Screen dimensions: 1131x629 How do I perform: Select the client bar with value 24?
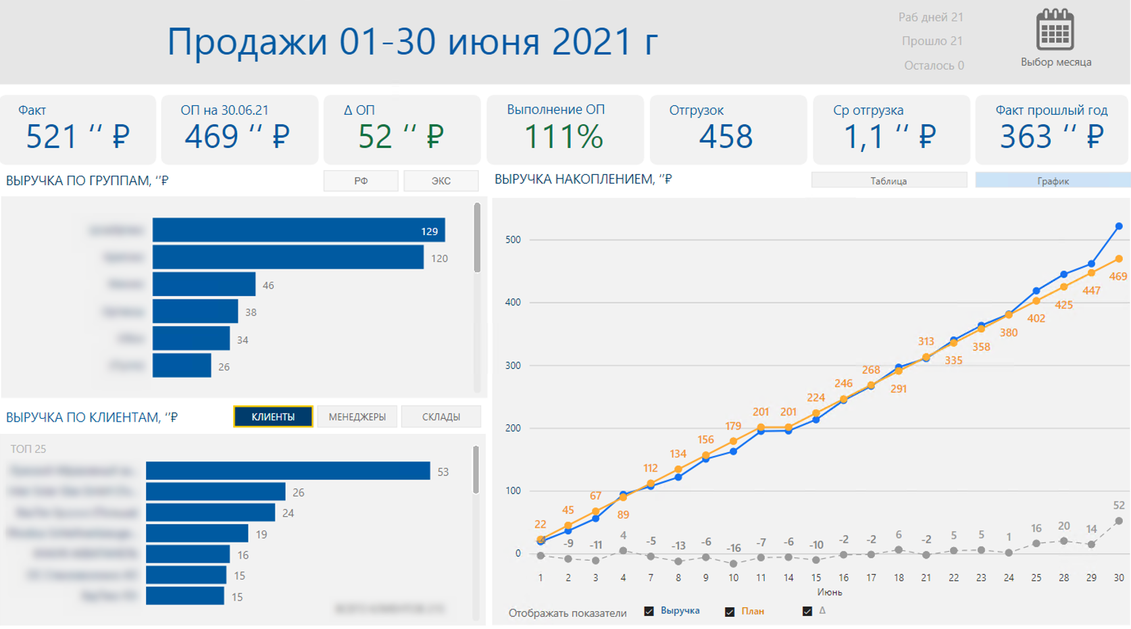pyautogui.click(x=210, y=513)
